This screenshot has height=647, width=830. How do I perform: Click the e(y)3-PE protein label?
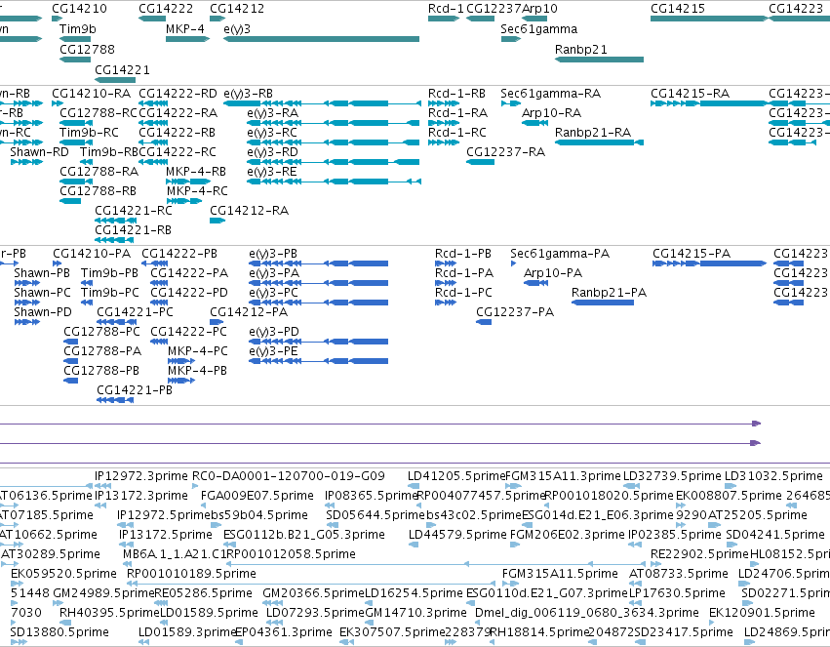273,351
